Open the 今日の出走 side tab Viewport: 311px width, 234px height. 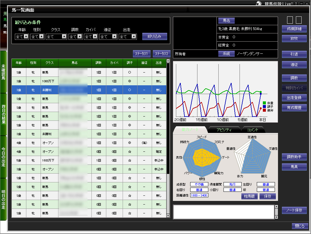[3, 157]
